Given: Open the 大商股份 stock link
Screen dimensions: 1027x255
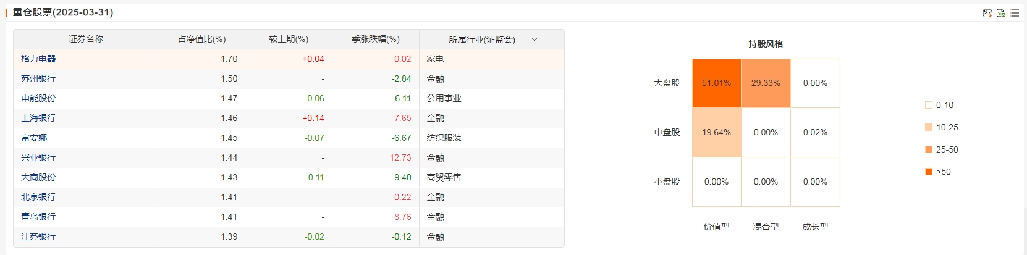Looking at the screenshot, I should (38, 177).
